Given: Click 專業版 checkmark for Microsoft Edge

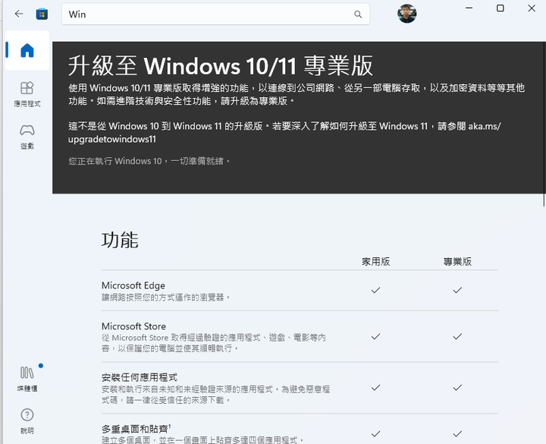Looking at the screenshot, I should (x=457, y=290).
